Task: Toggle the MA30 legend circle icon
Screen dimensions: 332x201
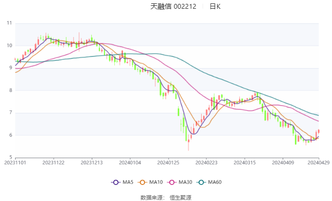Action: coord(172,182)
